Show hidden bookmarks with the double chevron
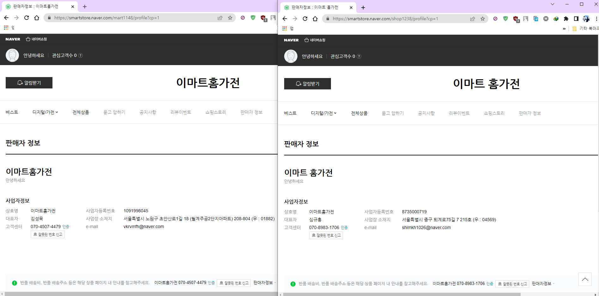This screenshot has height=296, width=599. coord(564,29)
